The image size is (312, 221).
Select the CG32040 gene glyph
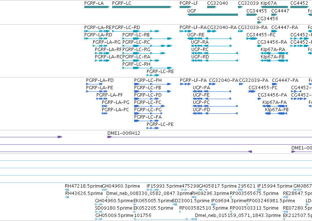pyautogui.click(x=212, y=7)
